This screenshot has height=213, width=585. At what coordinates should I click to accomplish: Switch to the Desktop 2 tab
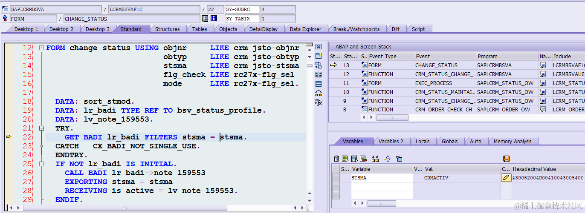pos(61,29)
